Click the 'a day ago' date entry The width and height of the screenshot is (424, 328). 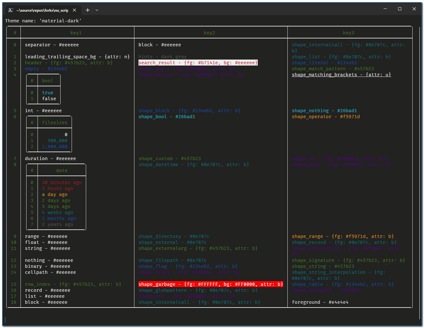[55, 194]
